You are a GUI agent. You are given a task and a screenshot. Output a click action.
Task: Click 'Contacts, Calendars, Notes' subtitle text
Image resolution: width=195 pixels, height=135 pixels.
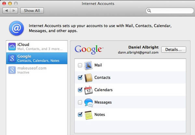pyautogui.click(x=38, y=61)
